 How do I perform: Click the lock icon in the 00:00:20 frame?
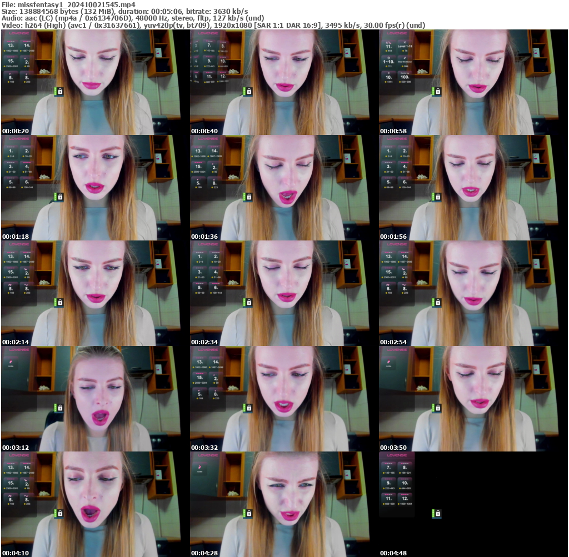(60, 91)
